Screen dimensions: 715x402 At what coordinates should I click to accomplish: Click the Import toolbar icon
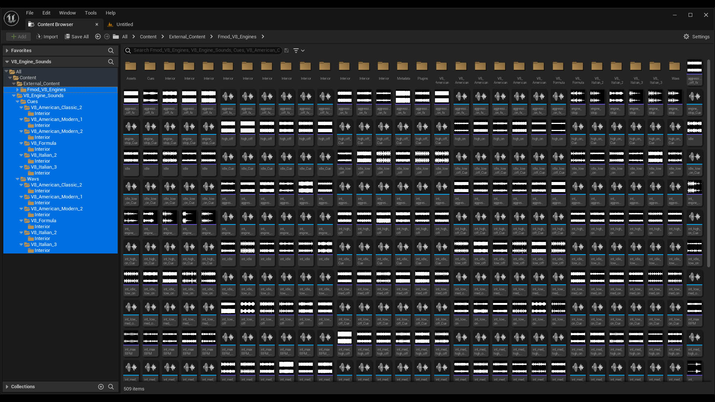coord(39,36)
